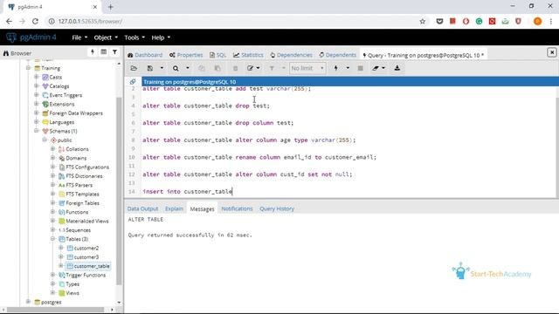Select Collations in the tree
This screenshot has height=314, width=559.
point(77,149)
